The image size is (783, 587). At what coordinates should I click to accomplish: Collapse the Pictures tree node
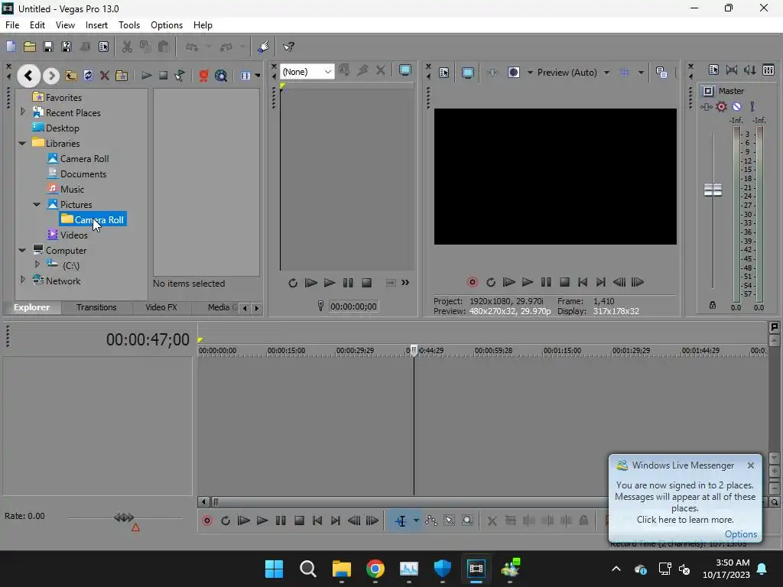(37, 205)
